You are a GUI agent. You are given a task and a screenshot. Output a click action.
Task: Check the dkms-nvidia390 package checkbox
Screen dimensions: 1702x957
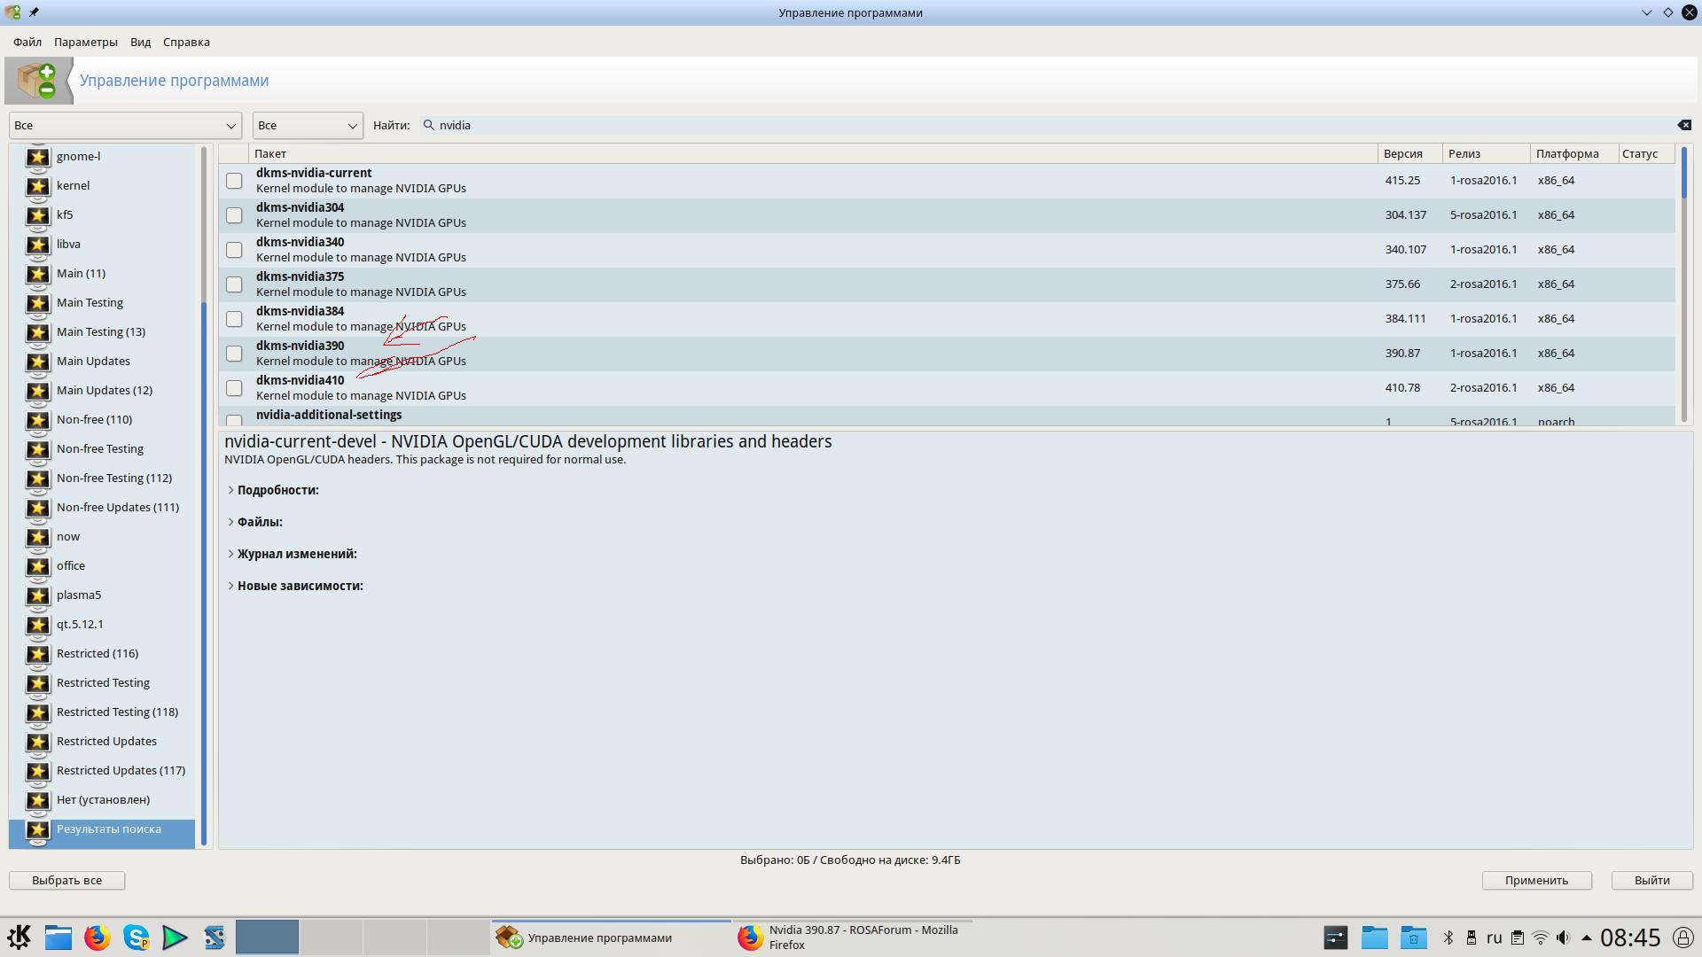[x=234, y=354]
